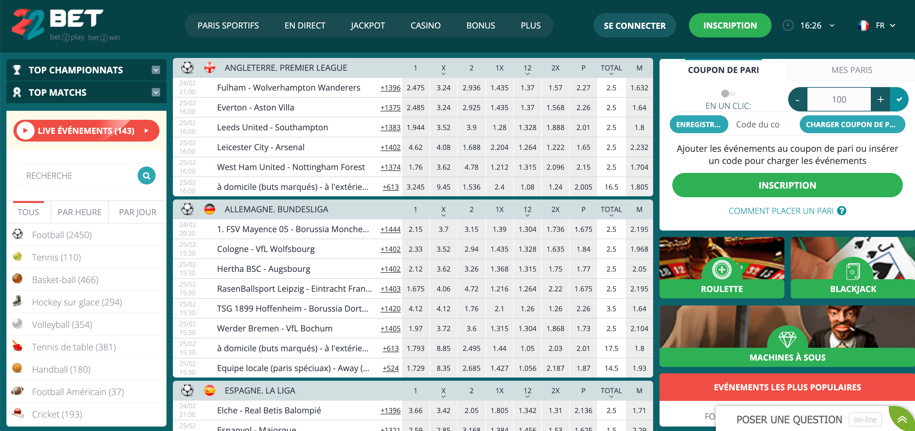Click the 22BET logo
The image size is (915, 431).
(66, 25)
